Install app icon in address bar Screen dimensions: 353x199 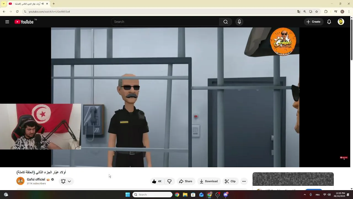(311, 12)
